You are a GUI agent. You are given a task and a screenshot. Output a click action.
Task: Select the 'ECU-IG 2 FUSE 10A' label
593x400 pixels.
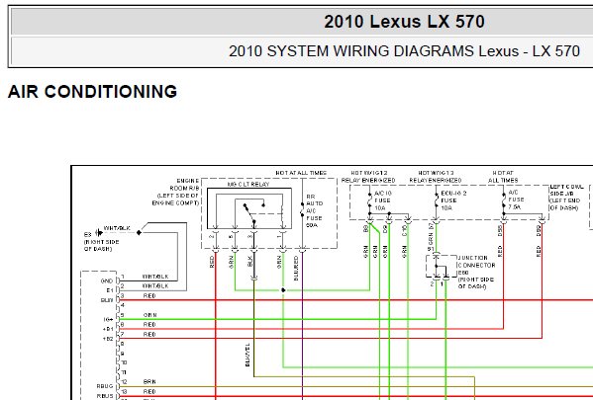453,200
